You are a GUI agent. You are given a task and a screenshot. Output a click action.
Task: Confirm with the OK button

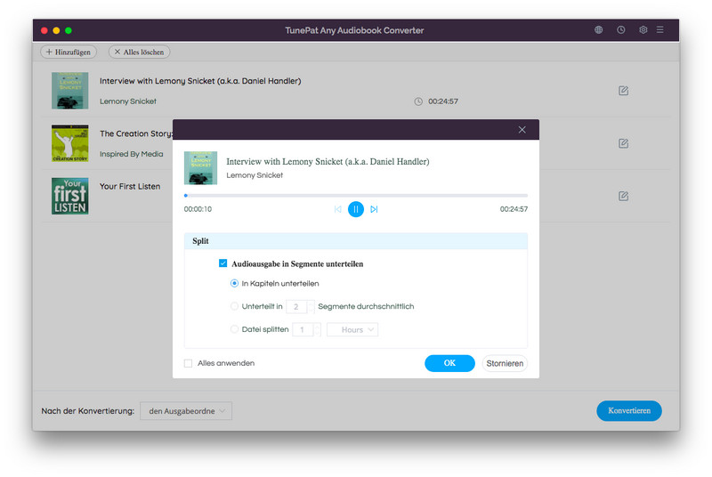point(449,363)
